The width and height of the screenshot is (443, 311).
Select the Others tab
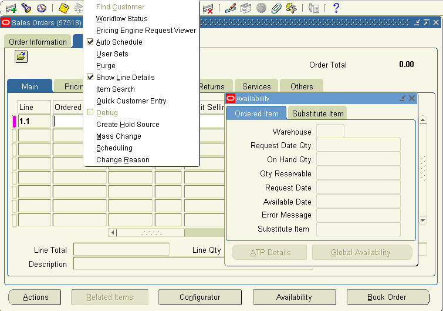[302, 86]
